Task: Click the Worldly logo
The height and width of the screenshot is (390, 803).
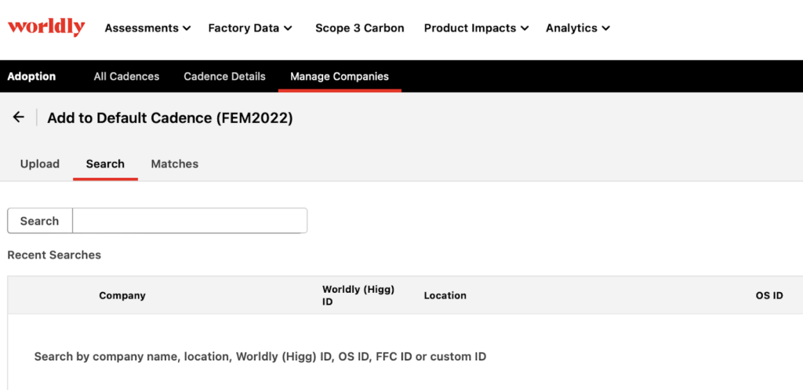Action: click(x=46, y=27)
